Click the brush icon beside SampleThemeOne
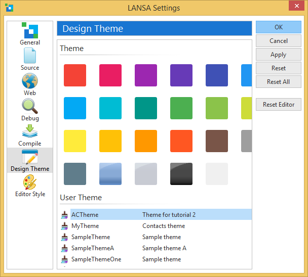The height and width of the screenshot is (277, 308). [64, 259]
